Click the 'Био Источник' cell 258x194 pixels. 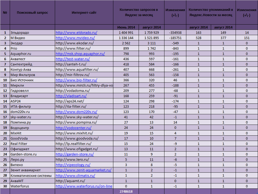click(x=32, y=80)
